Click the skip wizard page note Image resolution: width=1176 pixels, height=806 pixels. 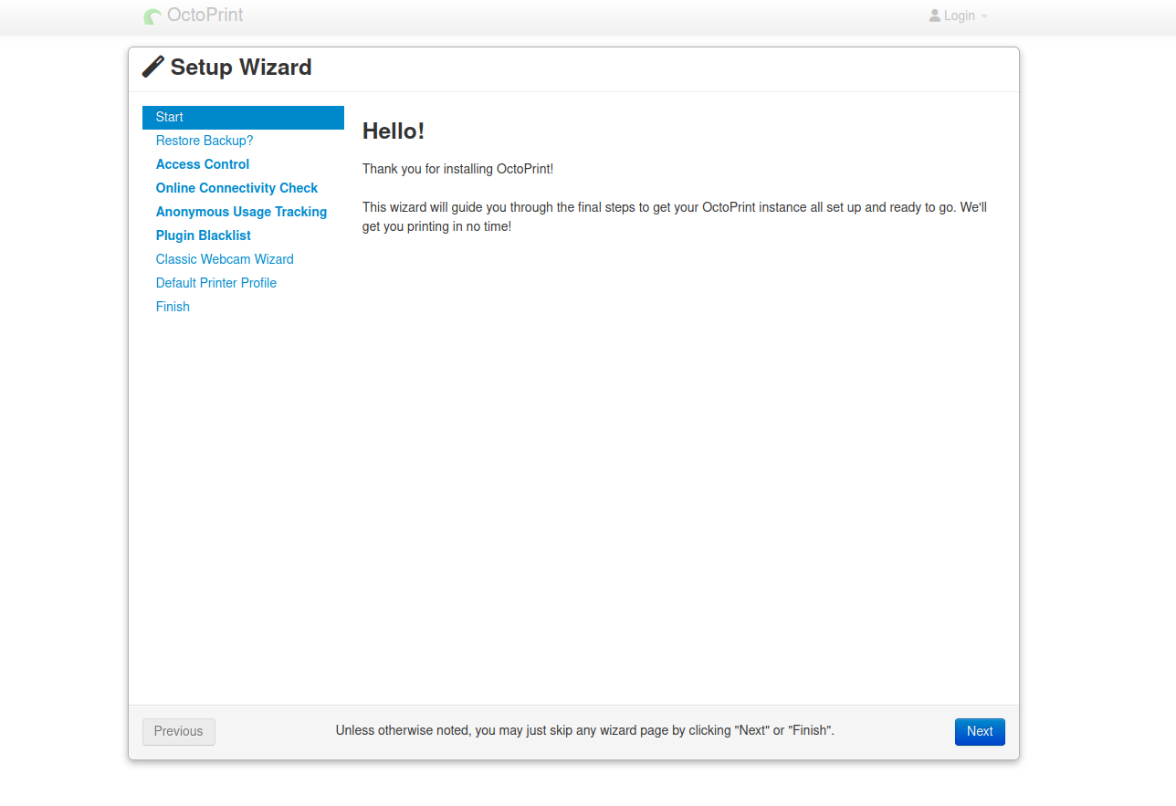(585, 731)
